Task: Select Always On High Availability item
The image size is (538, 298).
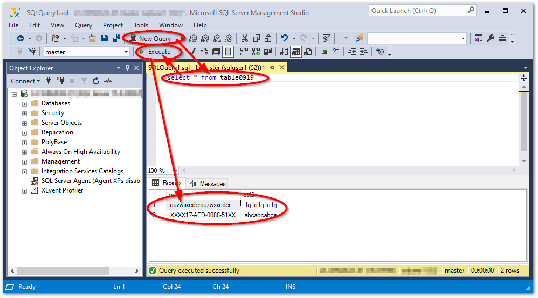Action: [x=81, y=151]
